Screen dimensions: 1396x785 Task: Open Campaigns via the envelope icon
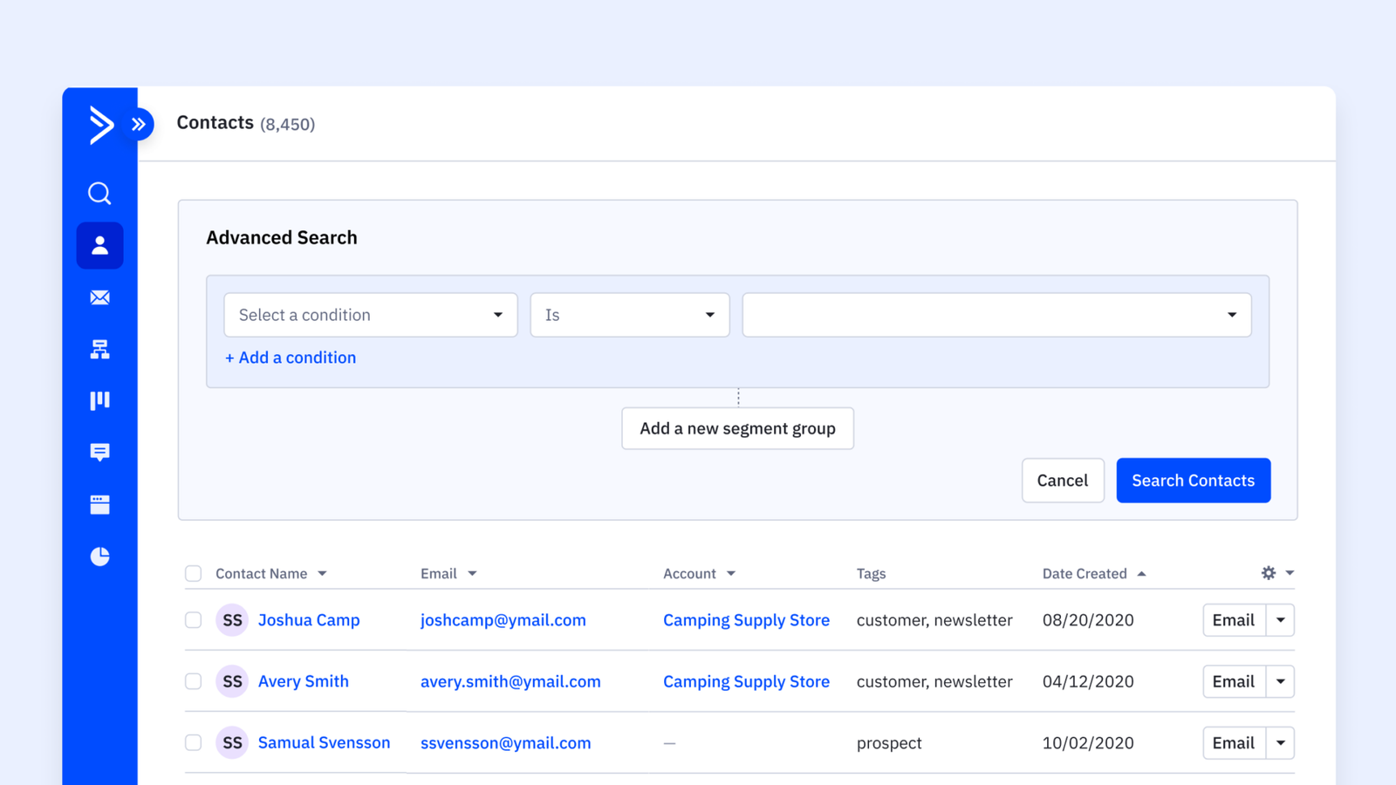point(99,297)
